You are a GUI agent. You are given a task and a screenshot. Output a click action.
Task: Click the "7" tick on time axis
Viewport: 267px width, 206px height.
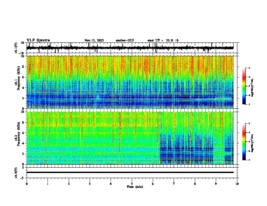pos(174,184)
